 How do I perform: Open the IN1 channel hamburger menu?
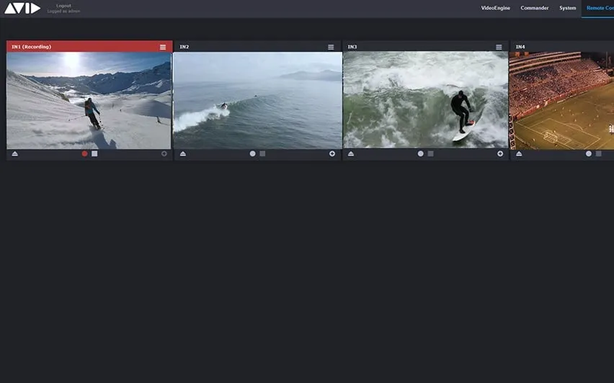pos(163,47)
